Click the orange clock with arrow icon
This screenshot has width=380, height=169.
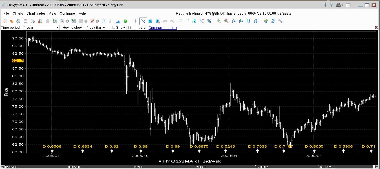coord(40,21)
